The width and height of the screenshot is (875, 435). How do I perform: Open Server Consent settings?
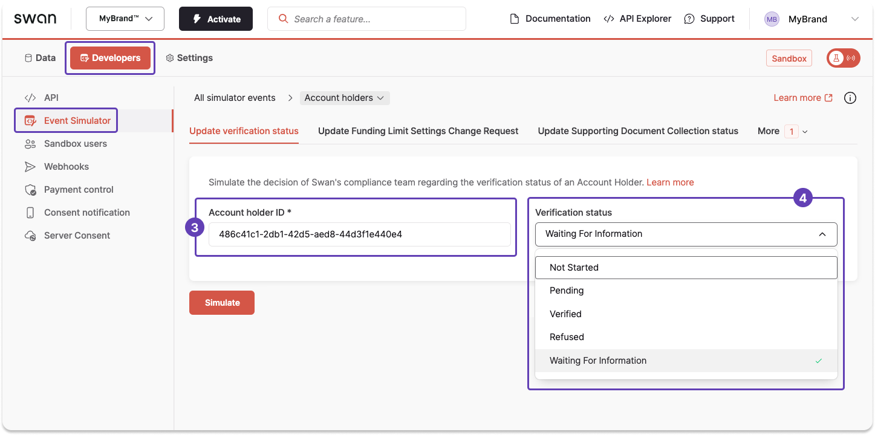(x=76, y=235)
